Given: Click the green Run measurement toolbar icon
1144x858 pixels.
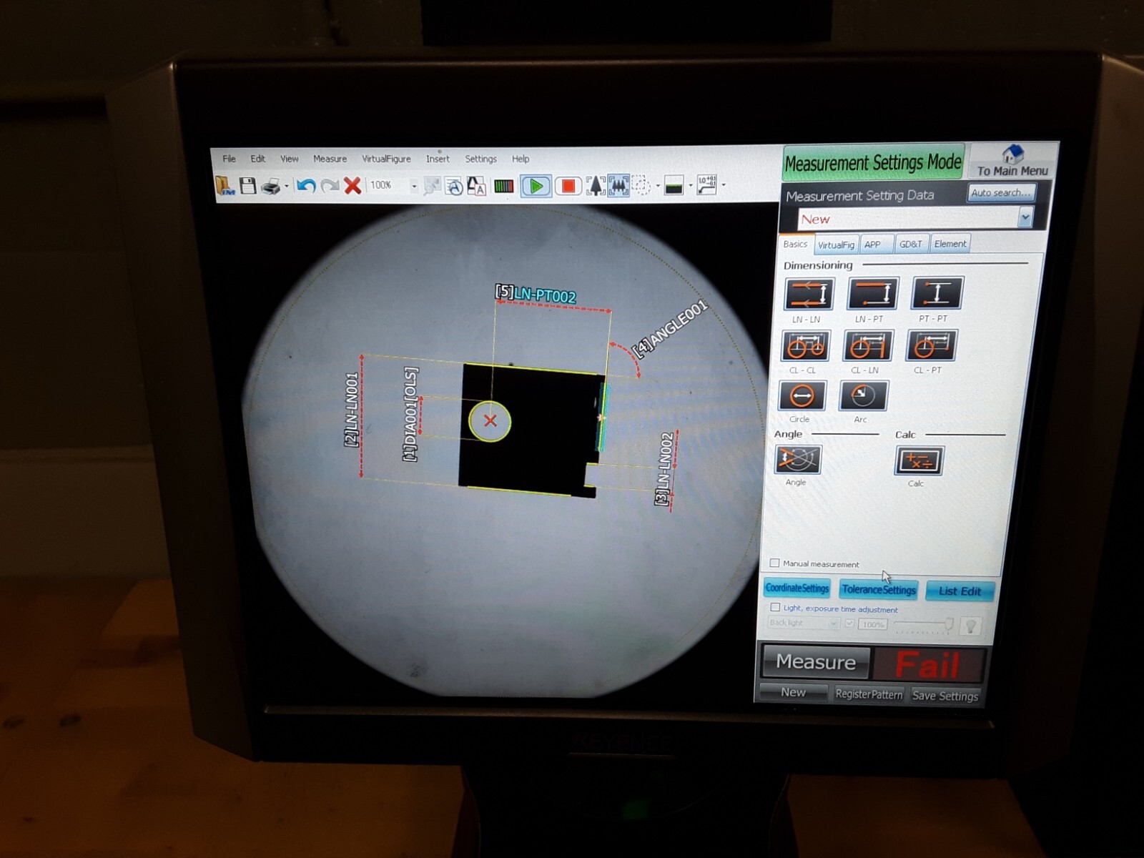Looking at the screenshot, I should (x=537, y=185).
